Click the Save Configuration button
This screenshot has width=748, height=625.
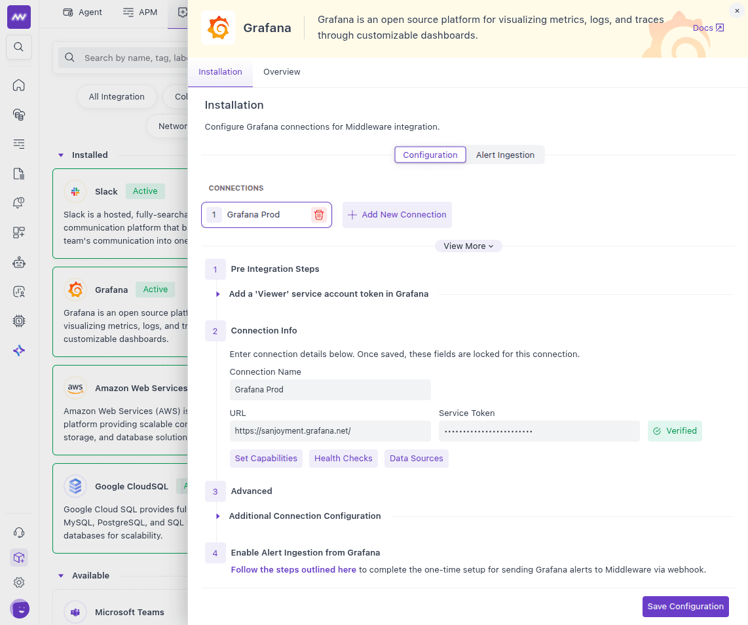(x=685, y=607)
